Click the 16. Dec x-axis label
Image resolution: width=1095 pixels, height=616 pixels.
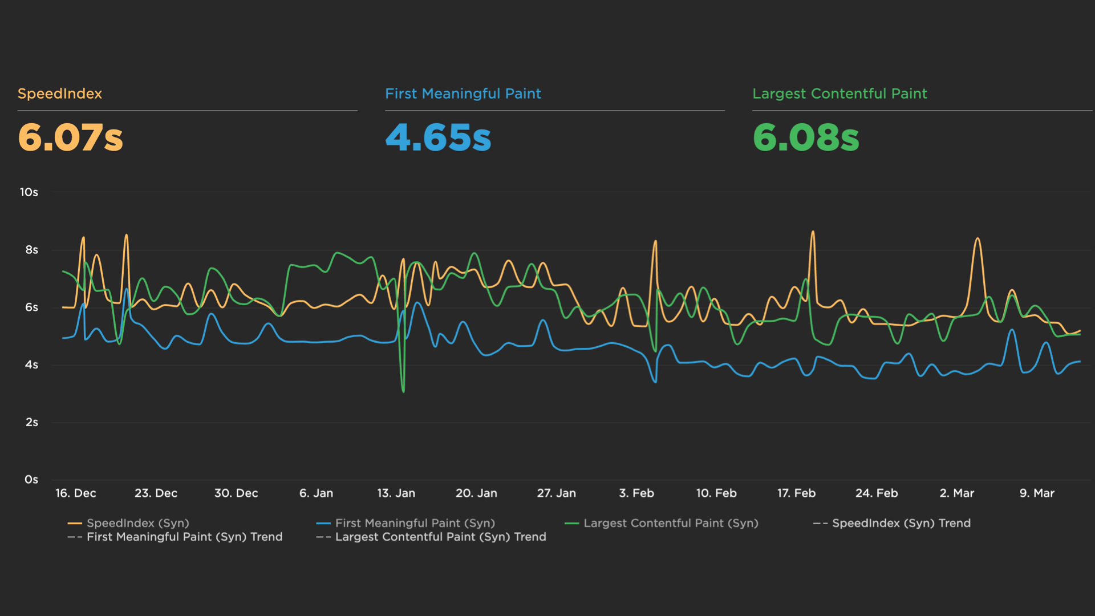[76, 493]
